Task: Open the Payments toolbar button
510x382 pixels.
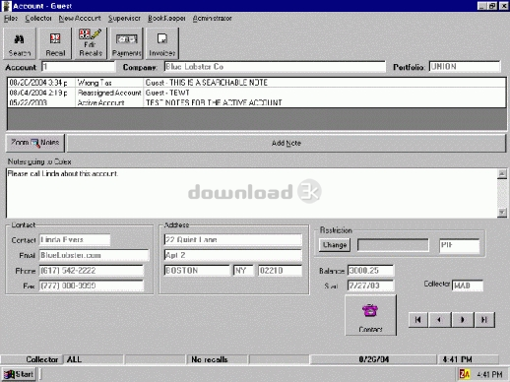Action: pyautogui.click(x=126, y=43)
